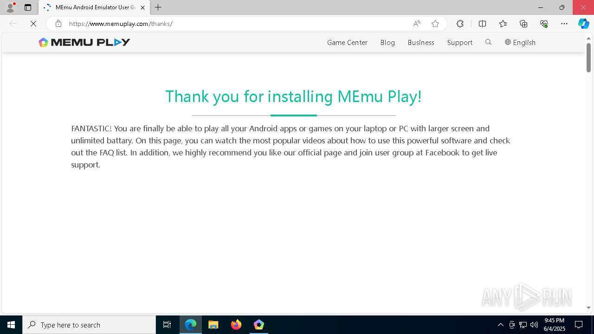Open Game Center menu item
This screenshot has height=334, width=594.
pos(347,42)
